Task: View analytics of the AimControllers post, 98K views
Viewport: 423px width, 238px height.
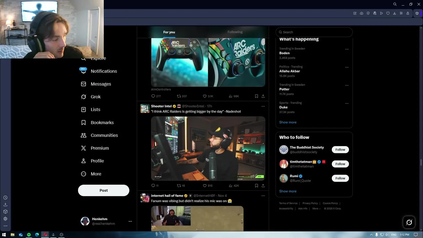Action: tap(234, 96)
